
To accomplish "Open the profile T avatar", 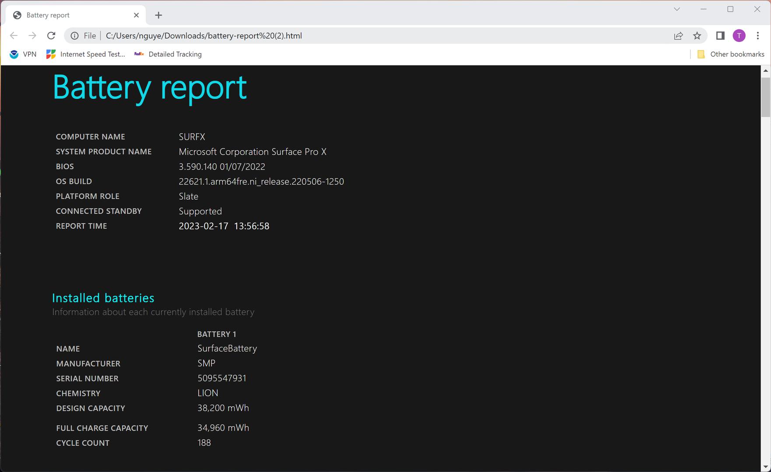I will [739, 36].
